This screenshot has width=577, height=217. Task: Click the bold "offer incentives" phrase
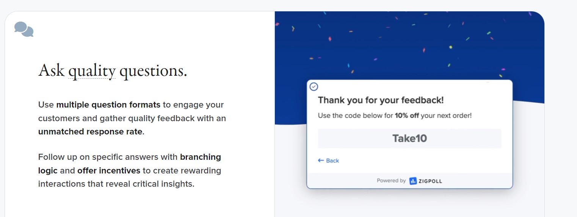(109, 170)
